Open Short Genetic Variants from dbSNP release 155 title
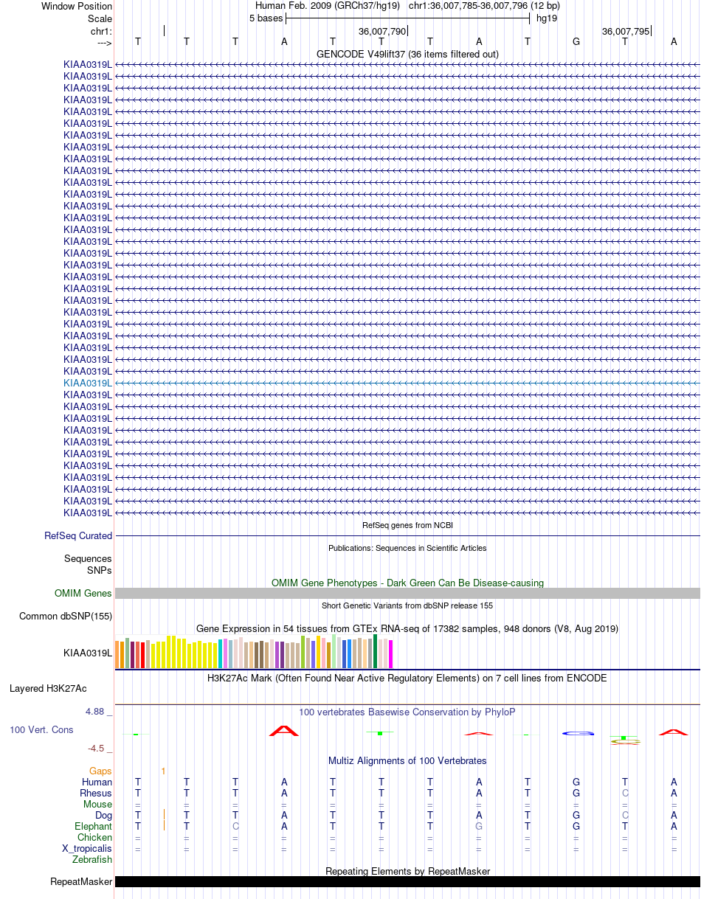 407,605
